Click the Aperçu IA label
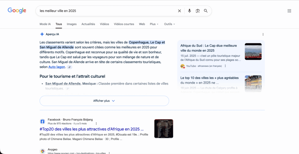This screenshot has height=154, width=299. pyautogui.click(x=52, y=34)
